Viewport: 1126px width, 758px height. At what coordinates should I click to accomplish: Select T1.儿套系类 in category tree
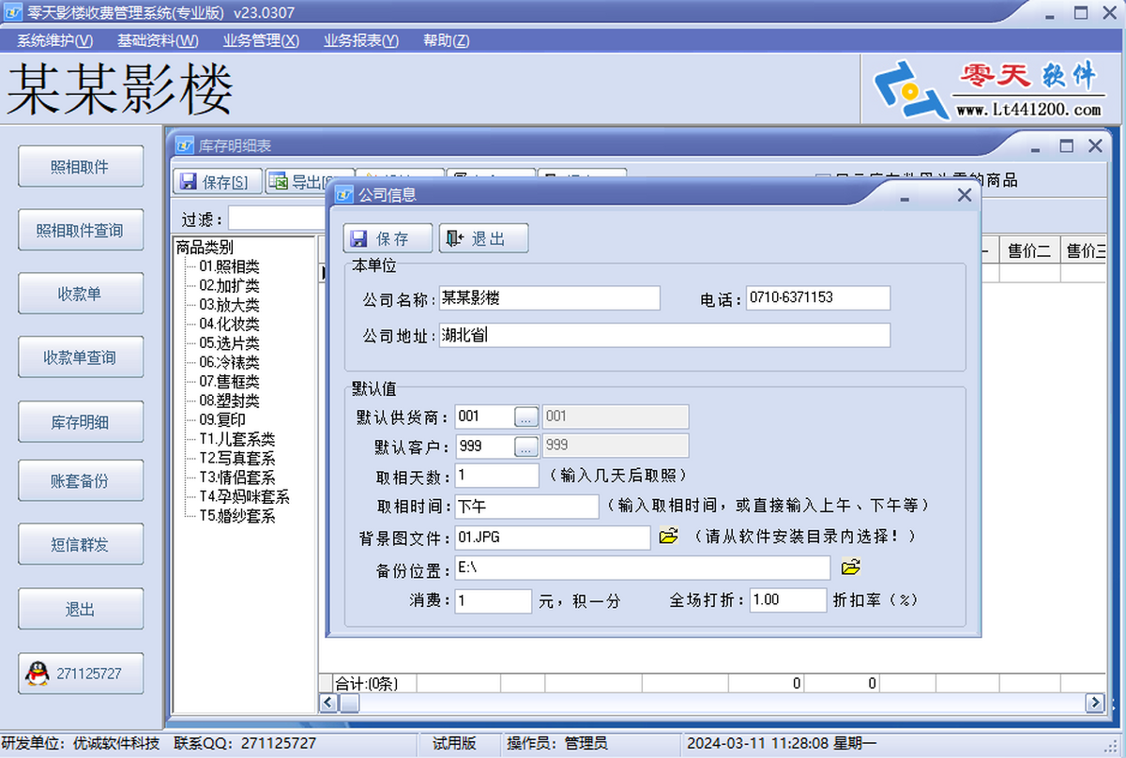236,439
